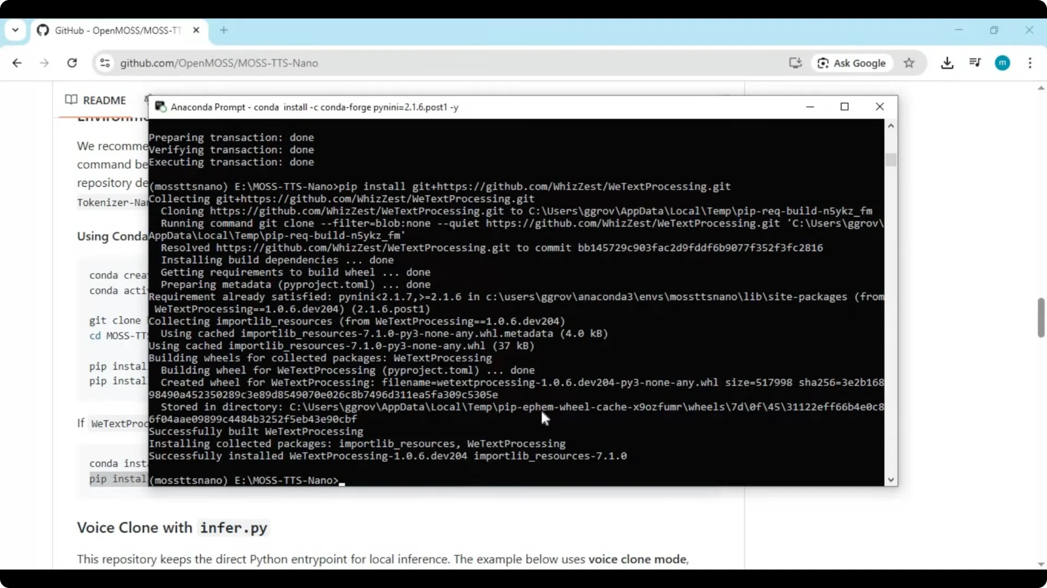The image size is (1047, 588).
Task: Click the 'Using Conda' heading on GitHub page
Action: pos(112,236)
